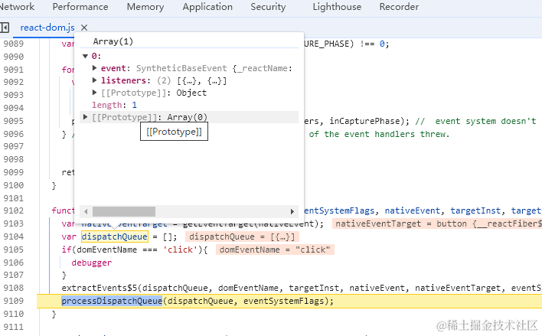Click the popup's right scroll arrow

pos(292,211)
